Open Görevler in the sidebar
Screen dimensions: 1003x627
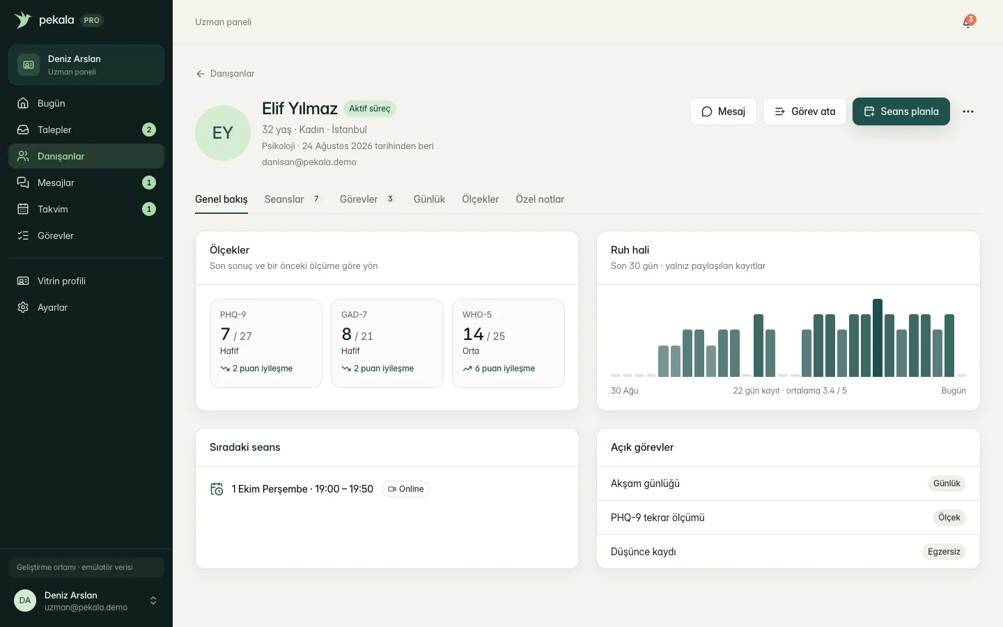click(x=86, y=235)
